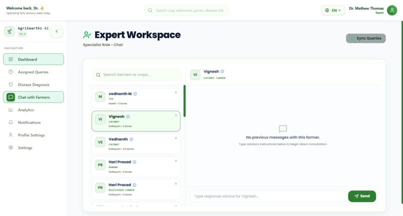Select the vedhanth M tea farmer card
The width and height of the screenshot is (403, 216).
point(136,98)
